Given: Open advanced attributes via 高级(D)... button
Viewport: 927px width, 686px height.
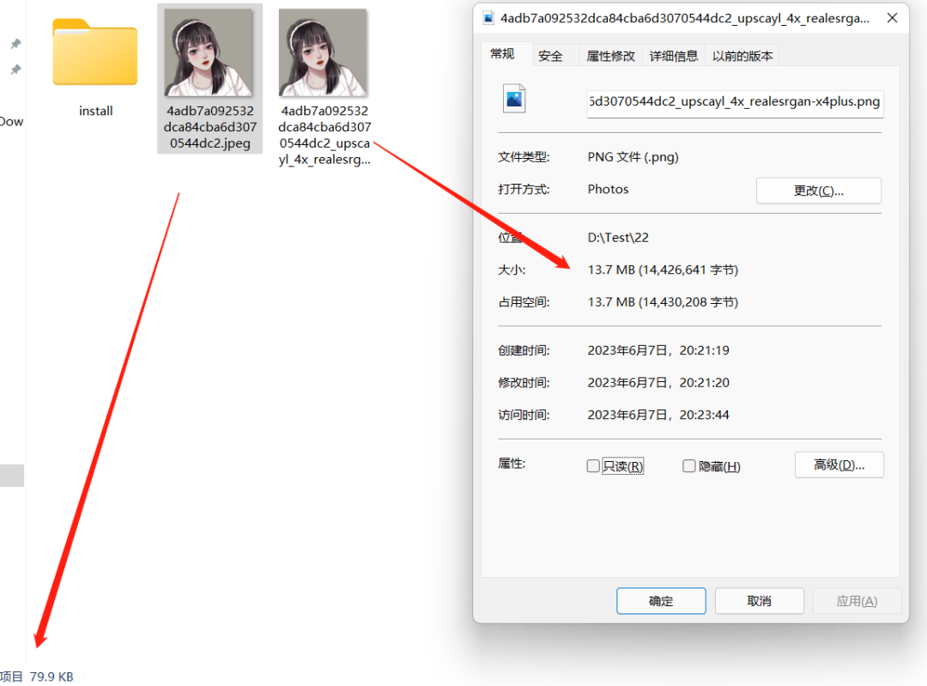Looking at the screenshot, I should [x=839, y=464].
